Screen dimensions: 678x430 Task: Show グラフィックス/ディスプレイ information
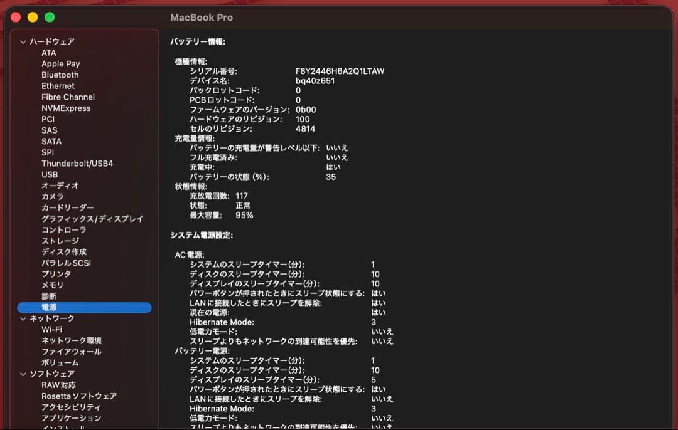tap(92, 219)
